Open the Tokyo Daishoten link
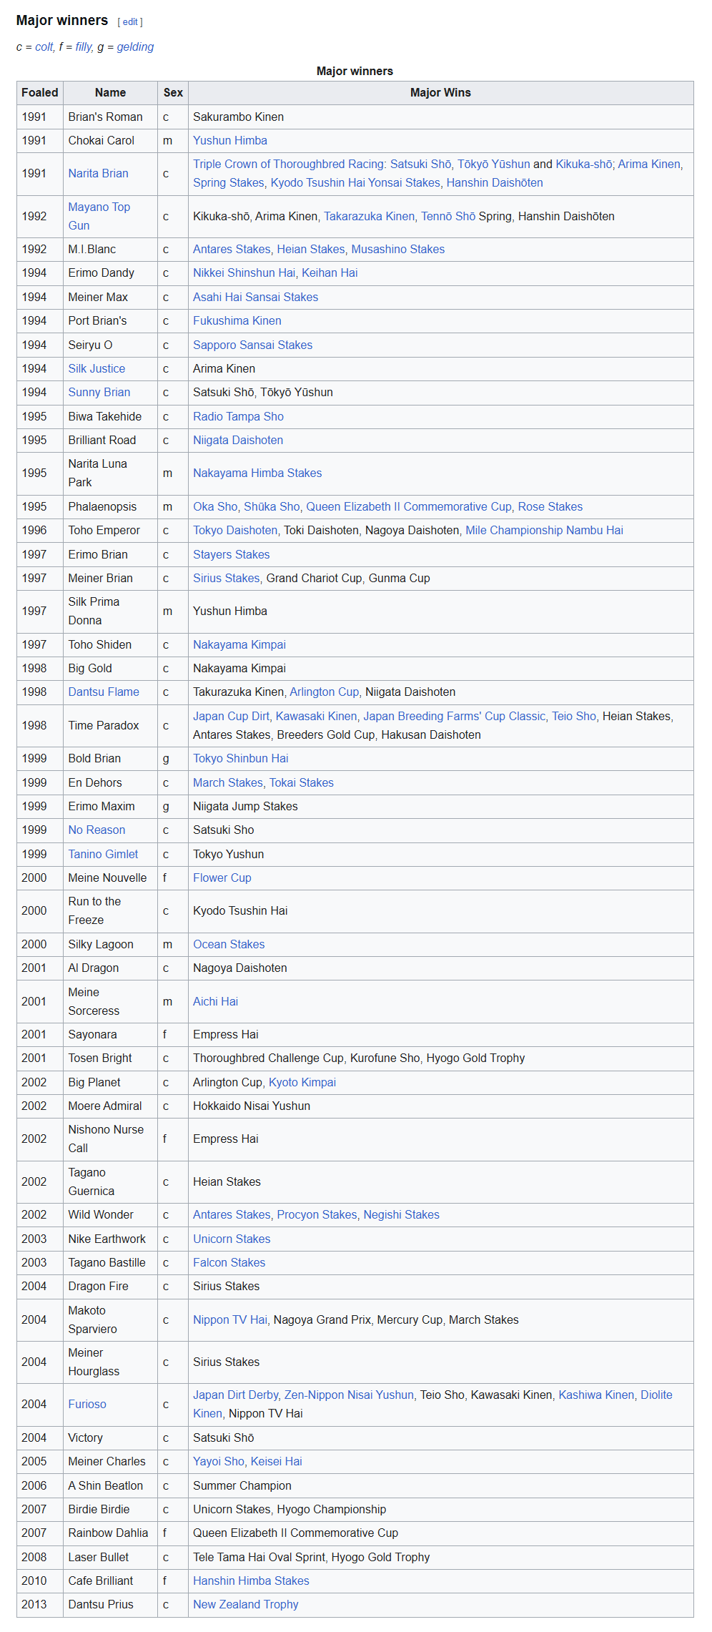 (x=235, y=531)
